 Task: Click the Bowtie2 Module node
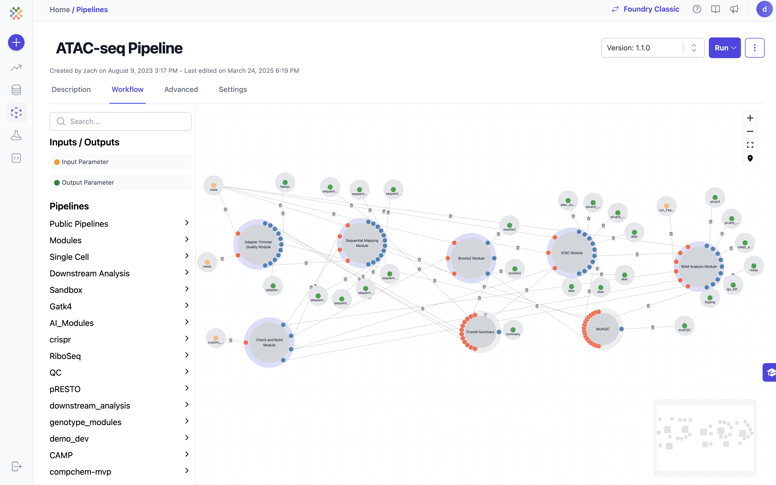point(471,258)
